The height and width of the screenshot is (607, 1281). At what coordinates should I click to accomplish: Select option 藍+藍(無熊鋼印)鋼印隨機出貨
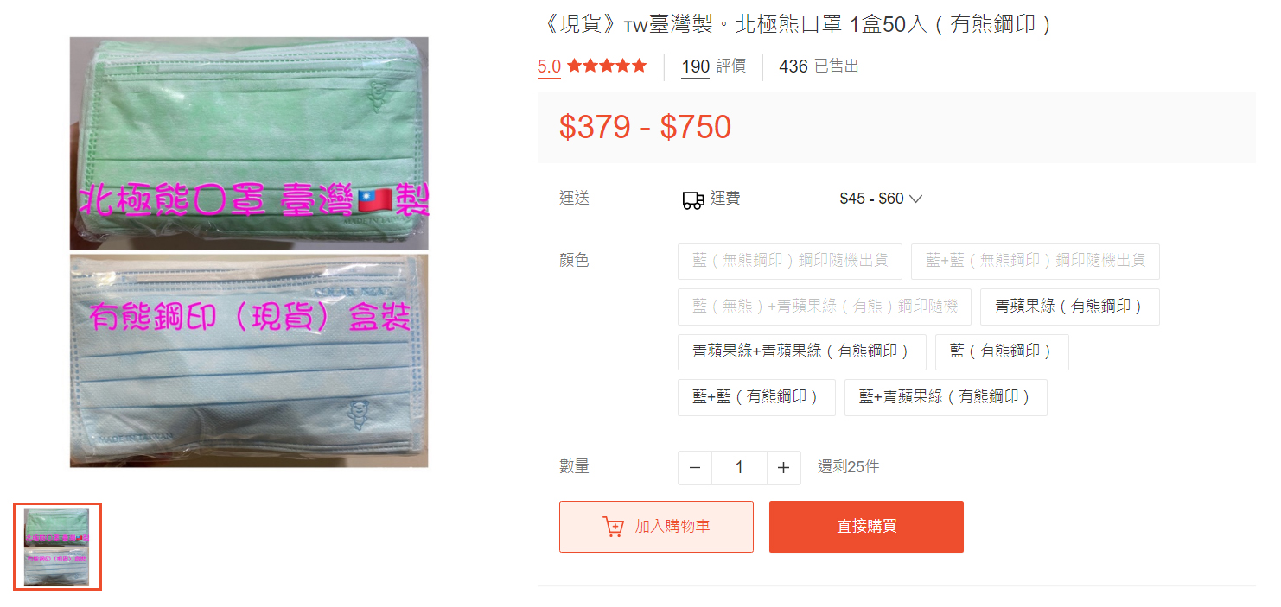pyautogui.click(x=1035, y=262)
